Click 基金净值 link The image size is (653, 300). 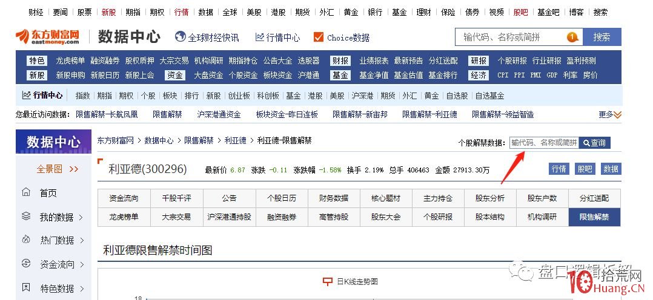coord(374,76)
